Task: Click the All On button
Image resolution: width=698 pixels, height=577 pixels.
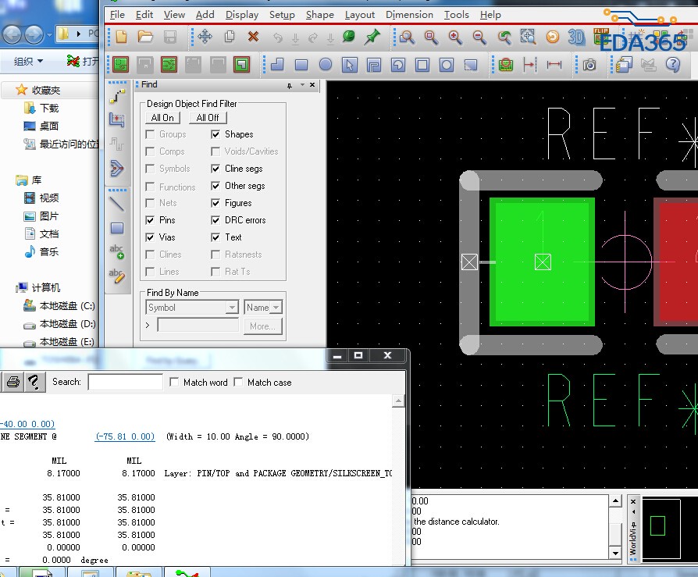Action: (162, 118)
